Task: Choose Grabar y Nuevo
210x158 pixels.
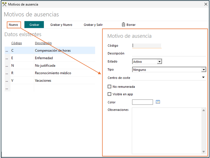Action: pyautogui.click(x=61, y=25)
